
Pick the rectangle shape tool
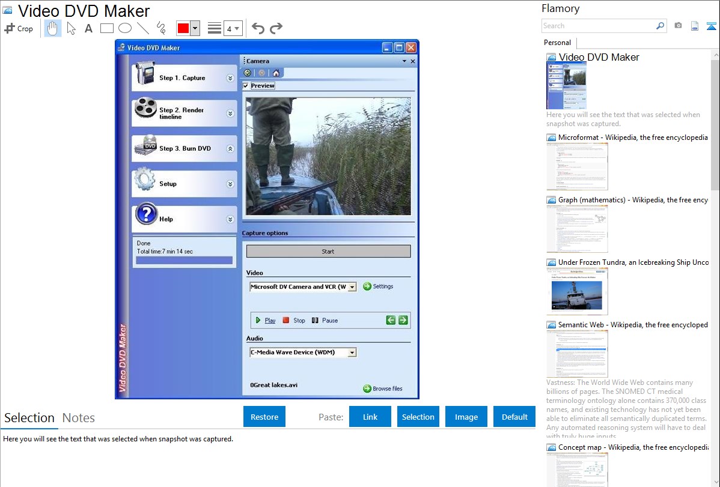tap(106, 28)
